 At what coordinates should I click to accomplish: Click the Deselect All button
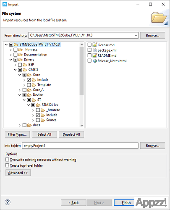(71, 134)
